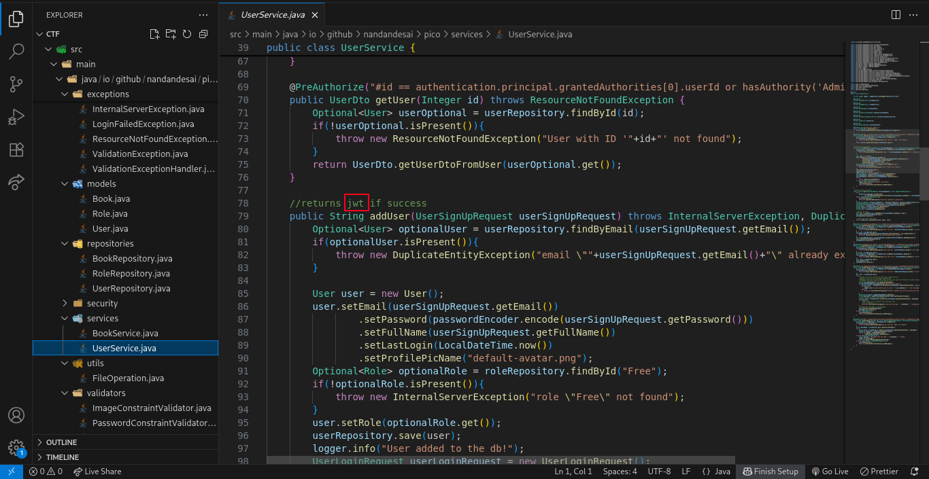Open Explorer views and more actions menu
929x479 pixels.
pyautogui.click(x=203, y=14)
